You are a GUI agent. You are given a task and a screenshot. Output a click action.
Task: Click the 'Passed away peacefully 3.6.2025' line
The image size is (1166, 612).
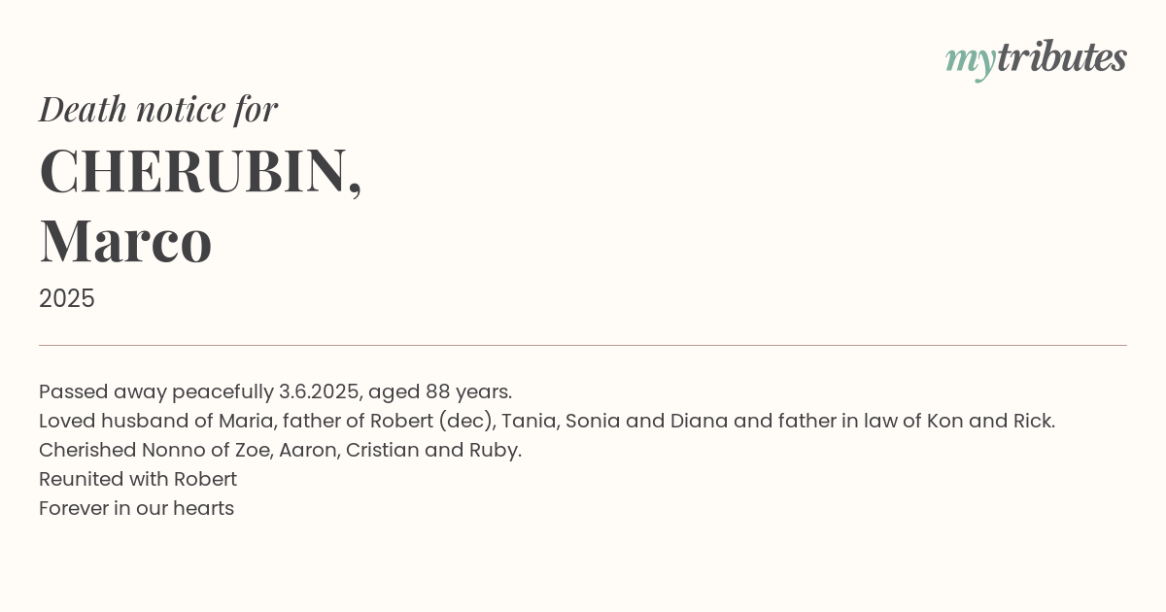tap(275, 391)
